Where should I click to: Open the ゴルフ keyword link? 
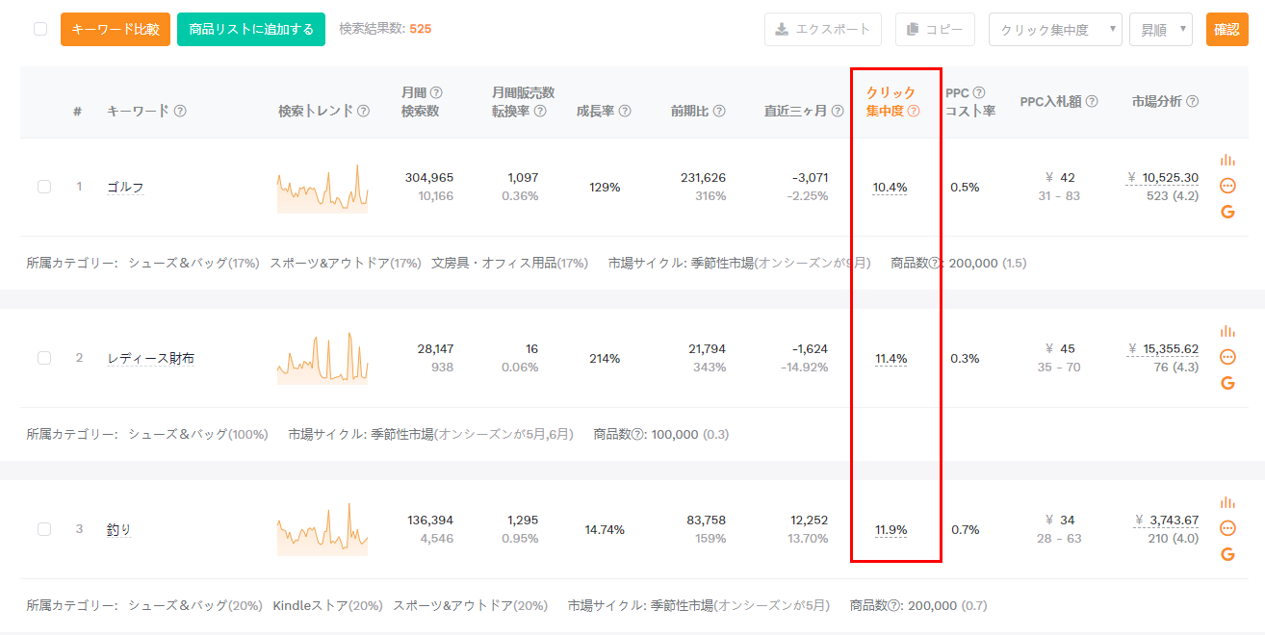125,187
